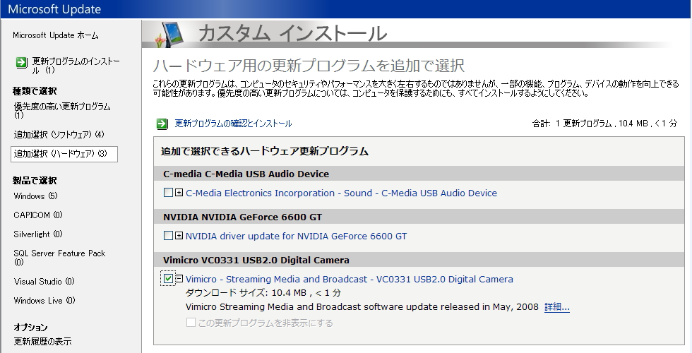Open Microsoft Update ホーム
The height and width of the screenshot is (353, 692).
(x=56, y=35)
